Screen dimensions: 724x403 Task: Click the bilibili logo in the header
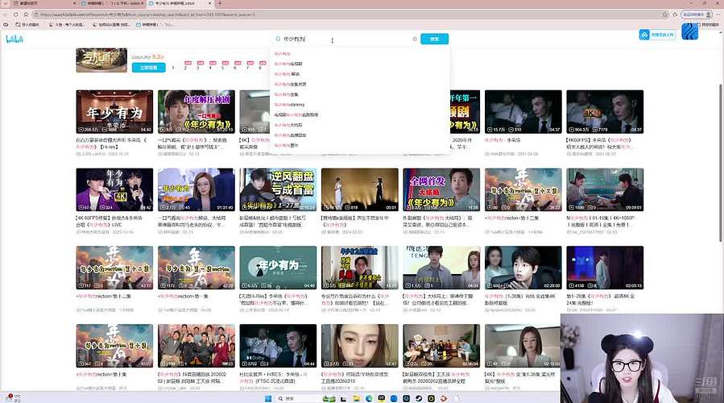[14, 39]
